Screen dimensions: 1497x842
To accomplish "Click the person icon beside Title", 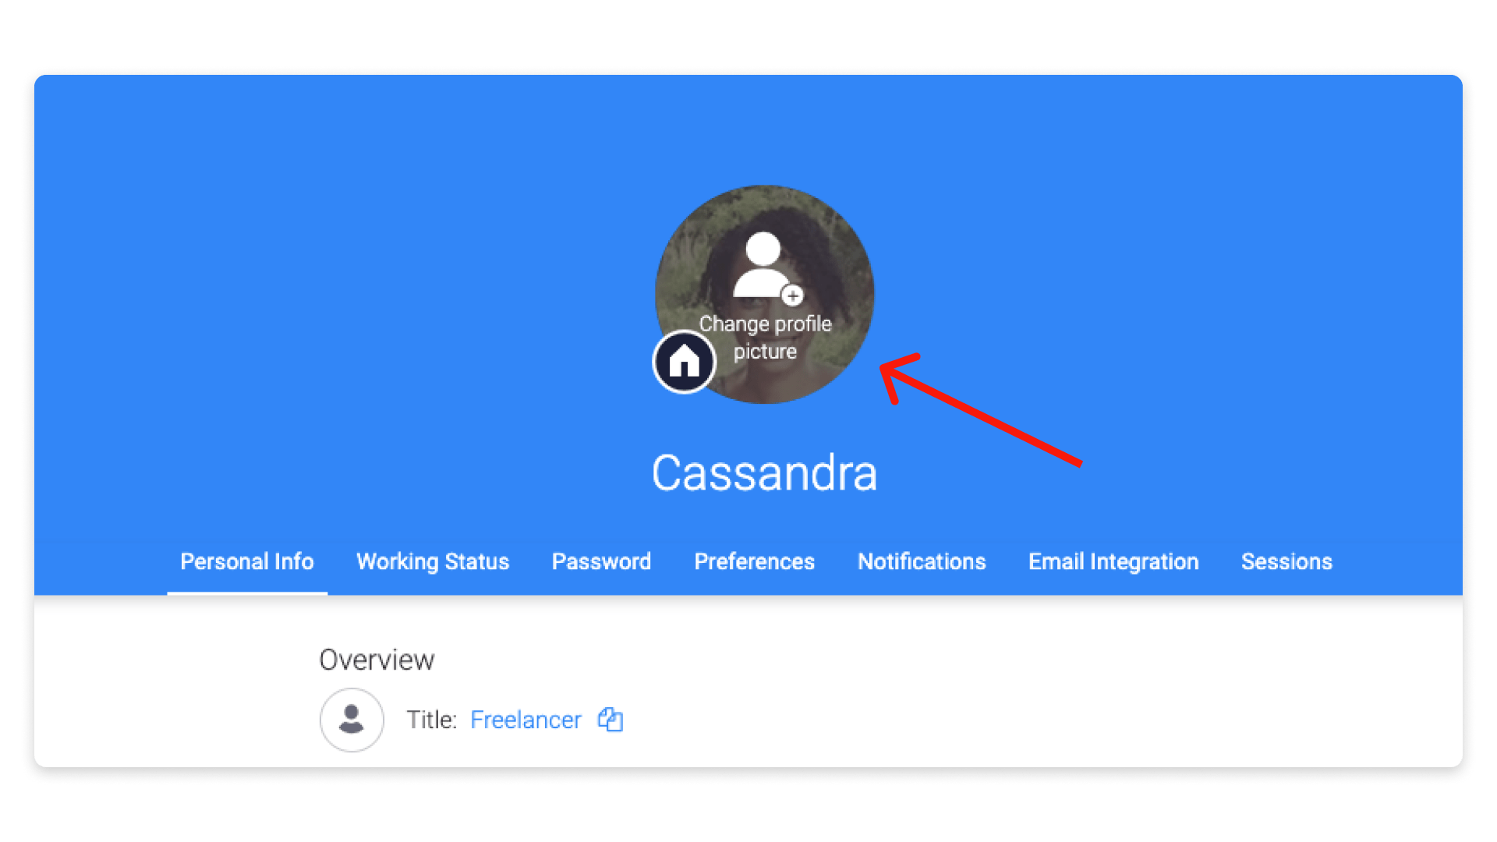I will pyautogui.click(x=352, y=720).
